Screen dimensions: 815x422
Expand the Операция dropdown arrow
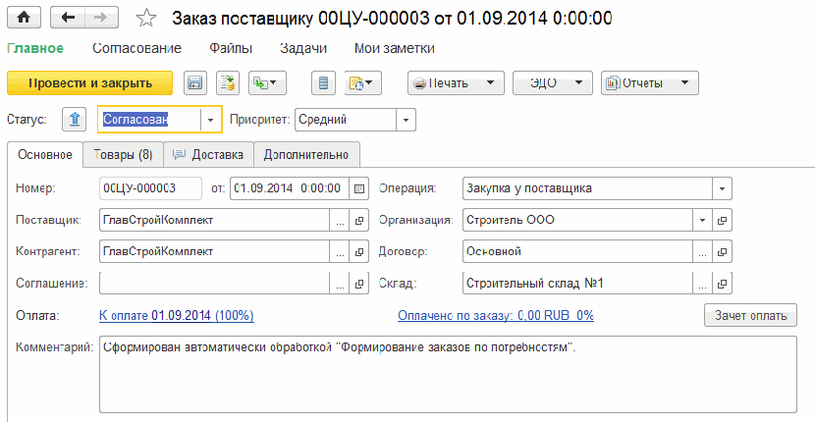722,188
